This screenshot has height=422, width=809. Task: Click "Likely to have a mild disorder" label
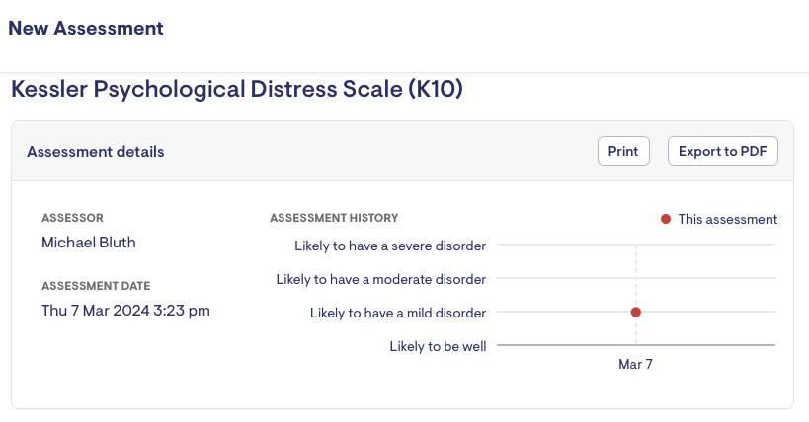[x=398, y=313]
